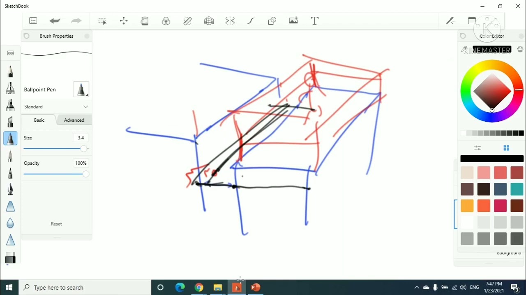Click the Ballpoint Pen brush preview thumbnail
The height and width of the screenshot is (295, 526).
tap(81, 89)
